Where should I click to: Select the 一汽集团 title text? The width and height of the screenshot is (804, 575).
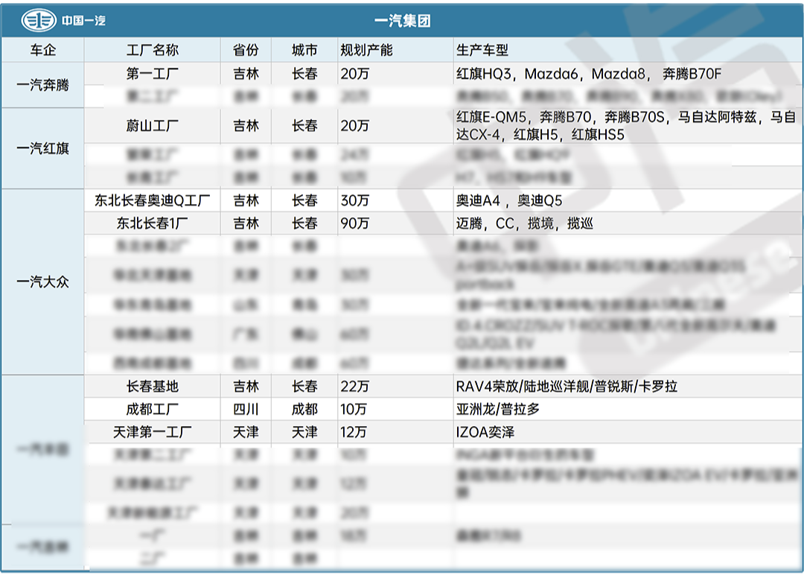[x=403, y=21]
